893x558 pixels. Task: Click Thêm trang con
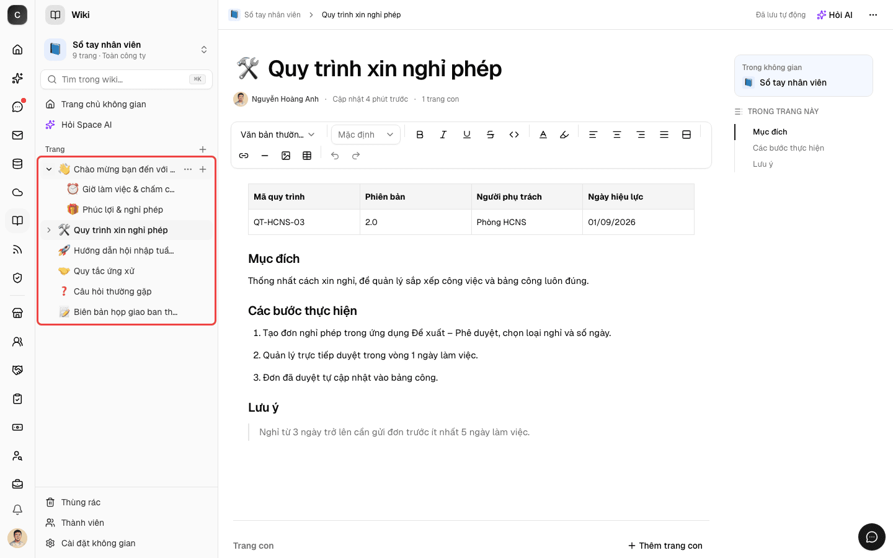(665, 546)
